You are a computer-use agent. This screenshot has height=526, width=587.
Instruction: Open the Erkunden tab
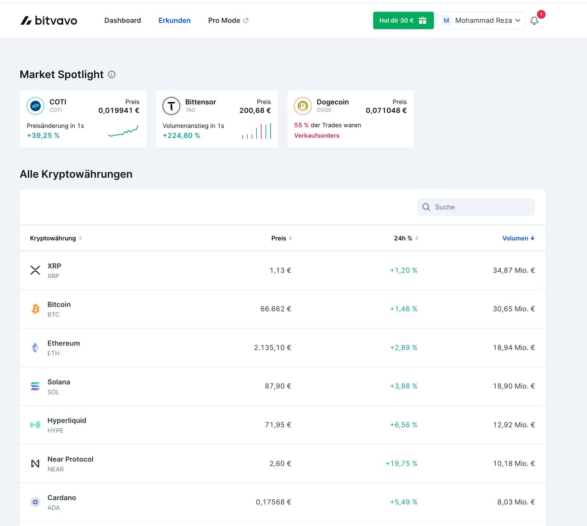click(174, 21)
